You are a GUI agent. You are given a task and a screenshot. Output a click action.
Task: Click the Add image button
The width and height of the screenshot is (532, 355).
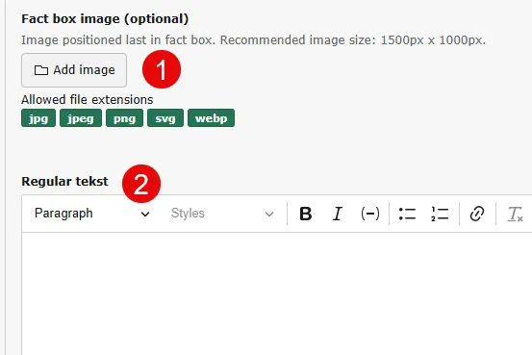[x=74, y=70]
